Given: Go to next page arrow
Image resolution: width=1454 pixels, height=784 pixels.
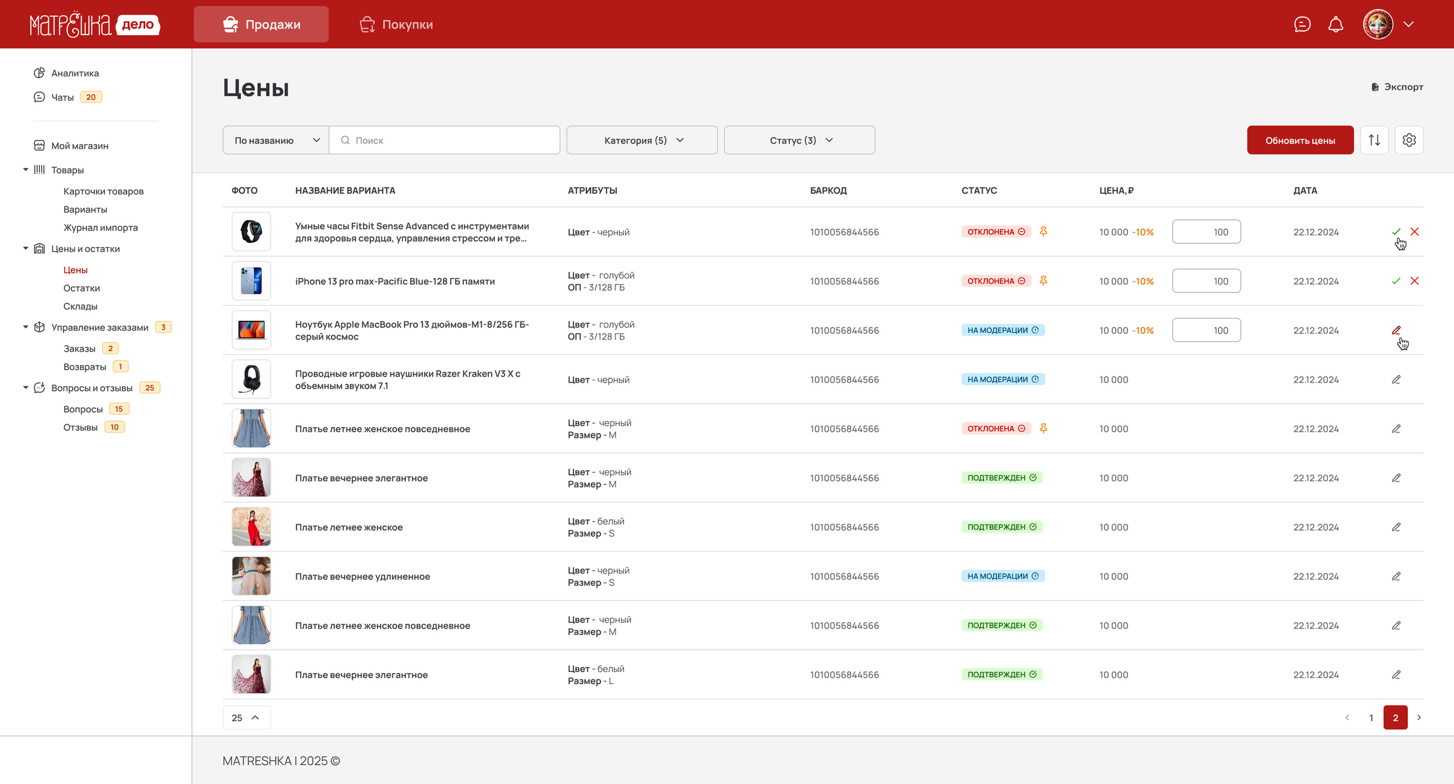Looking at the screenshot, I should 1419,717.
